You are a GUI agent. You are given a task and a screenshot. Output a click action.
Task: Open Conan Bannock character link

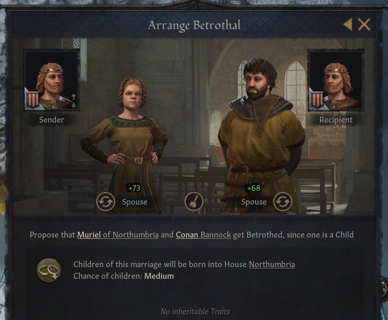pyautogui.click(x=203, y=235)
